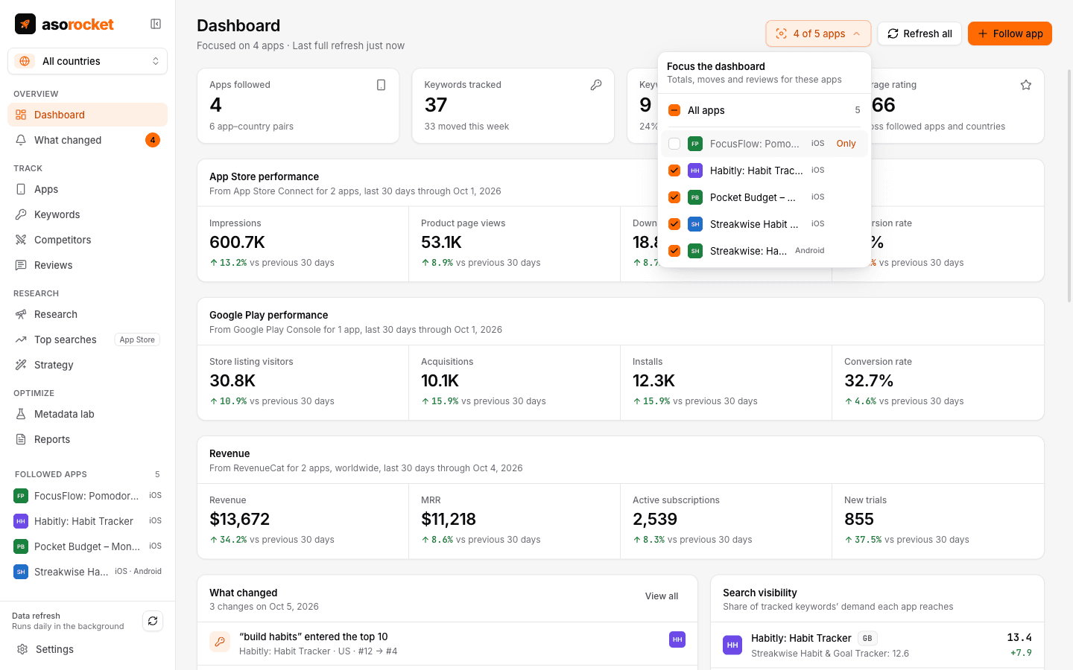Click the HH badge on build habits row
The width and height of the screenshot is (1073, 670).
click(677, 639)
